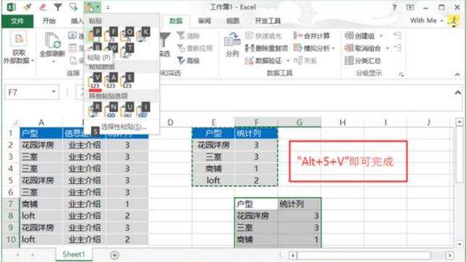Click the Help question mark icon
Screen dimensions: 466x262
(394, 7)
